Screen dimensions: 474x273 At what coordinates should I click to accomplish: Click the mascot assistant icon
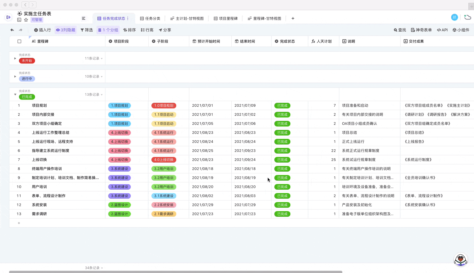pos(460,259)
